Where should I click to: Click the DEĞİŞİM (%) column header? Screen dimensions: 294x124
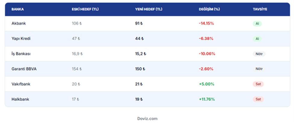click(x=209, y=9)
